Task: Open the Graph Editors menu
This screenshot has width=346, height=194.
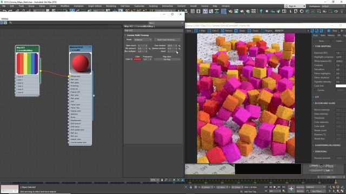Action: pyautogui.click(x=95, y=6)
